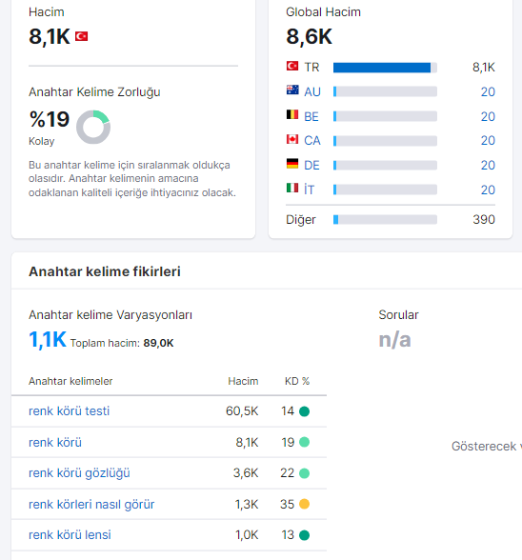The image size is (522, 560).
Task: Click the Turkey flag next to 8,1K volume
Action: click(82, 36)
